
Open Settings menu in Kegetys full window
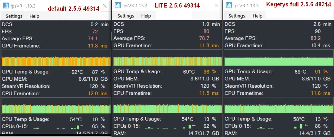[x=237, y=16]
